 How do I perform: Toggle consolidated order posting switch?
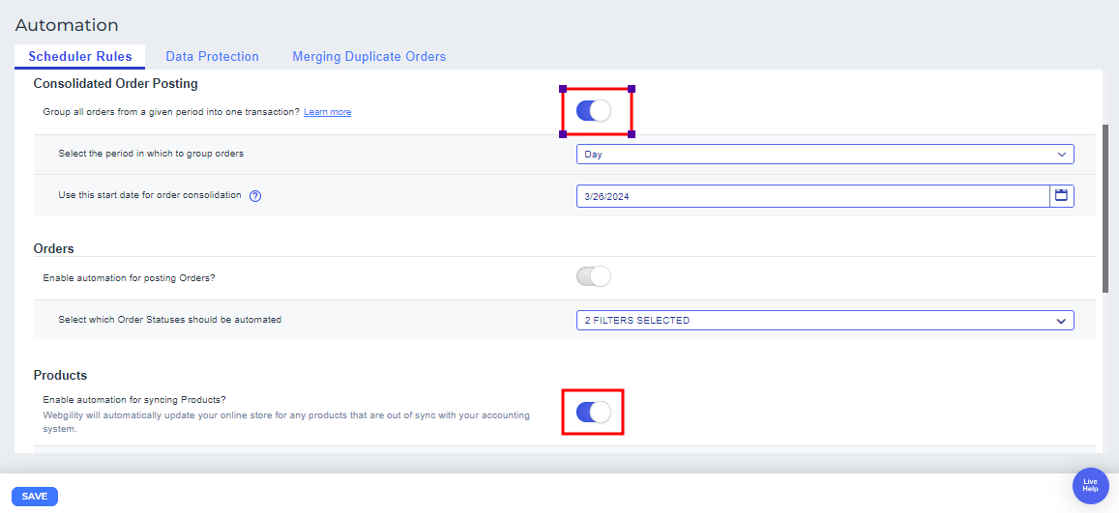point(594,111)
